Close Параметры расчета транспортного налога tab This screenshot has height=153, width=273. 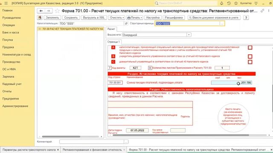pyautogui.click(x=58, y=150)
